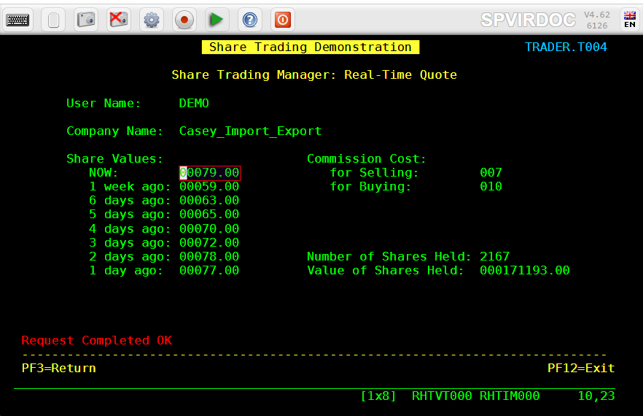Click the 4 days ago value 00070.00

click(x=209, y=228)
